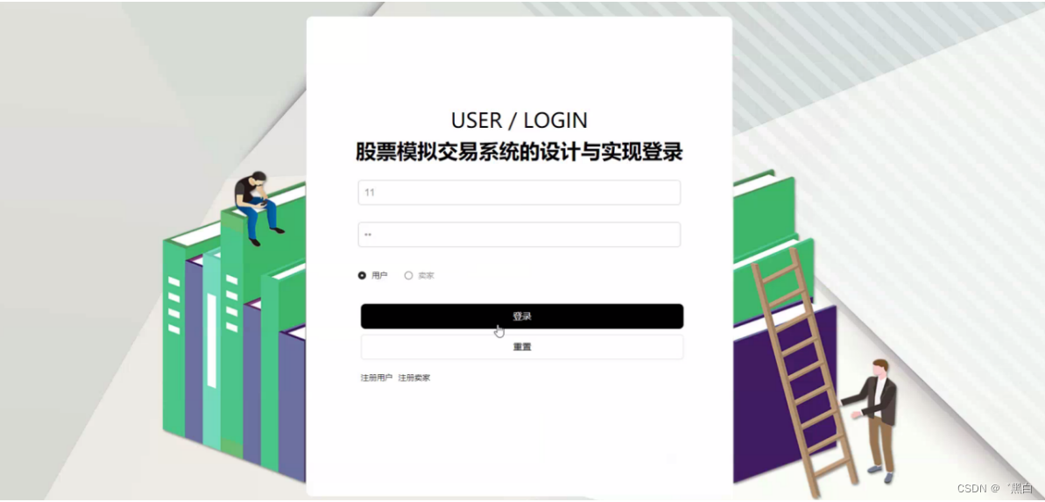1045x502 pixels.
Task: Click the light teal book with white stripe
Action: (211, 347)
